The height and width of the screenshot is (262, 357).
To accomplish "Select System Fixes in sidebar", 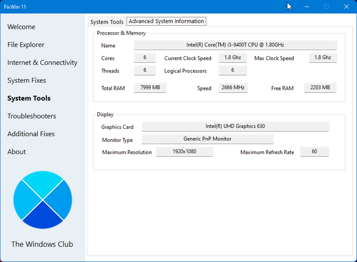I will coord(27,81).
